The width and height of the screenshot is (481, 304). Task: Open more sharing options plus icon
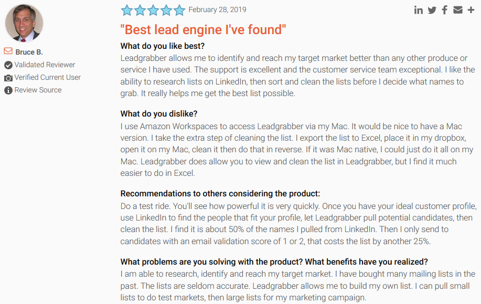[x=472, y=10]
